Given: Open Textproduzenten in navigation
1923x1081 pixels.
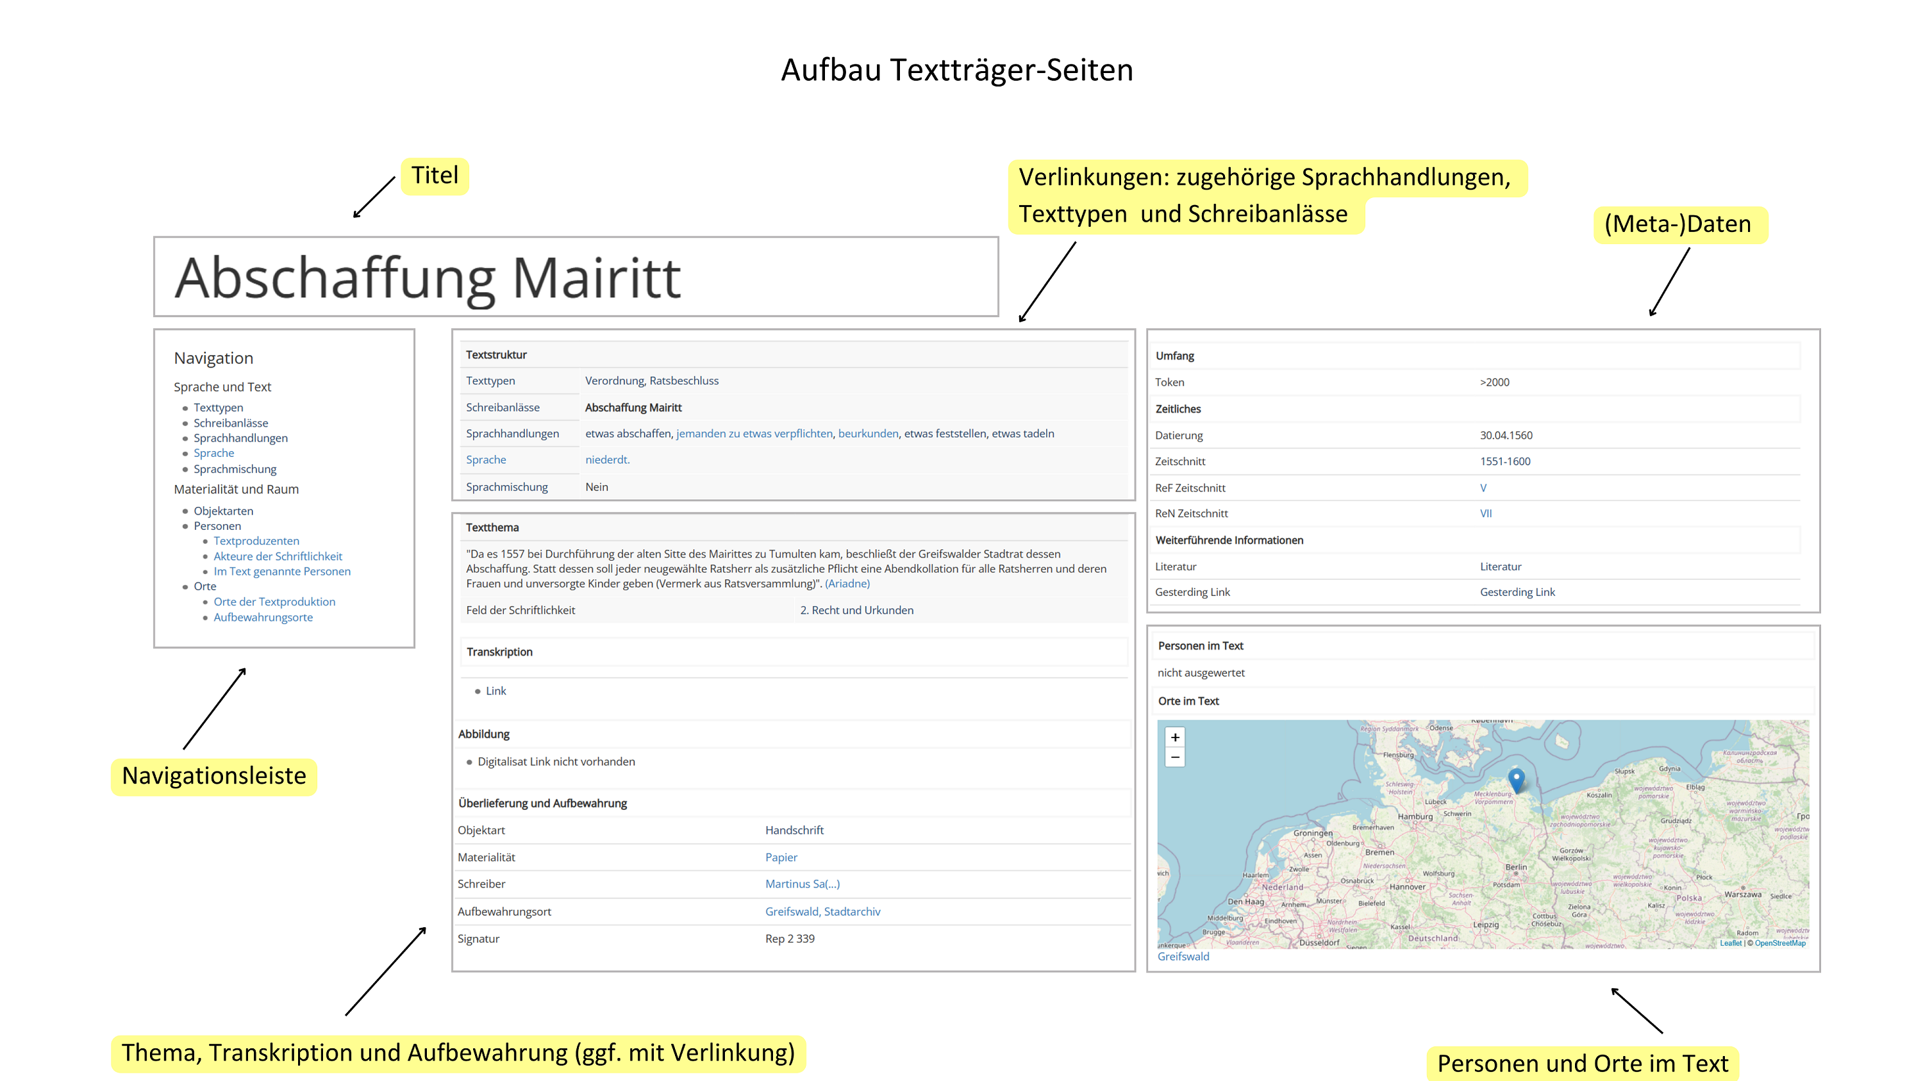Looking at the screenshot, I should 256,541.
